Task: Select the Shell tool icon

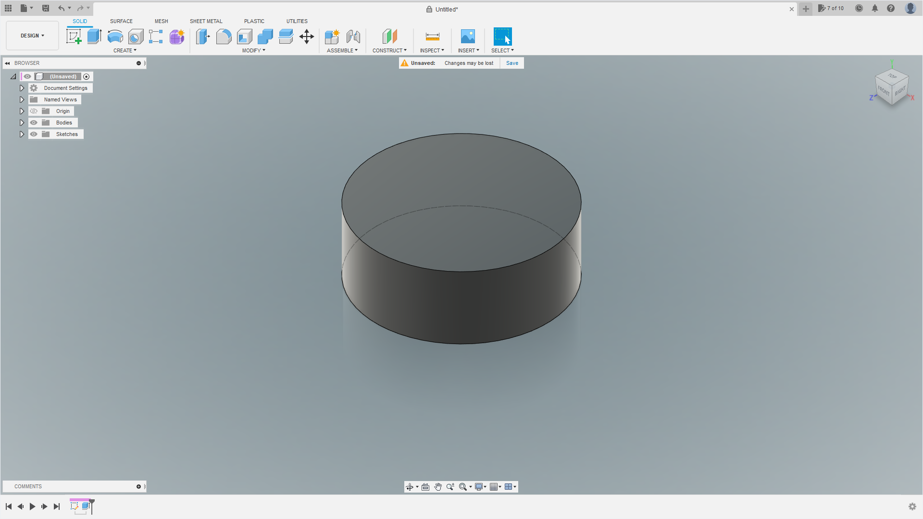Action: point(244,37)
